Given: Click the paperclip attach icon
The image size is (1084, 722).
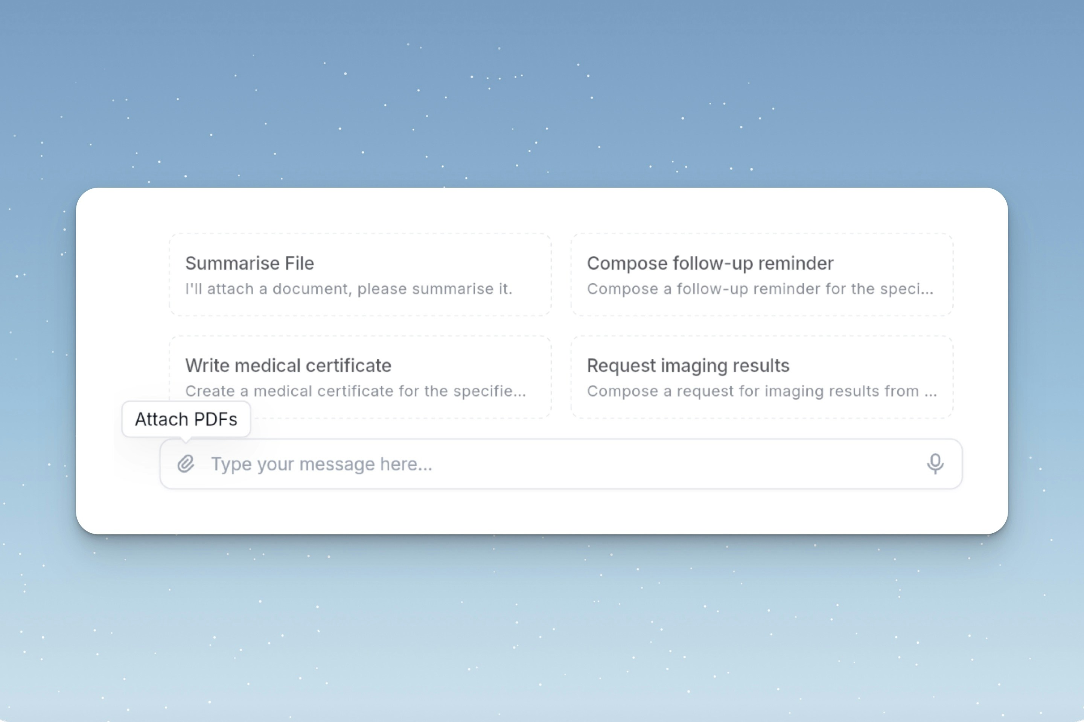Looking at the screenshot, I should click(186, 464).
